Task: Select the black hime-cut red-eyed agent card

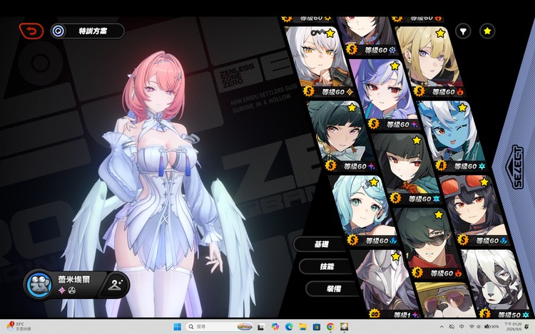Action: (406, 169)
